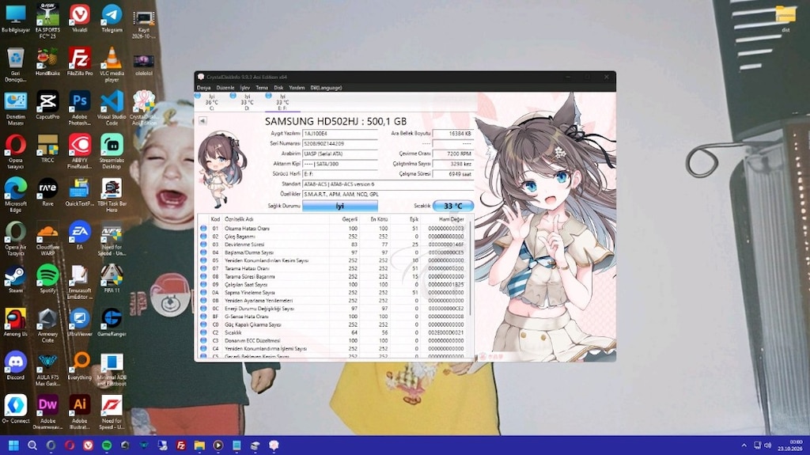Open Steam desktop shortcut
The image size is (810, 455).
(x=16, y=279)
